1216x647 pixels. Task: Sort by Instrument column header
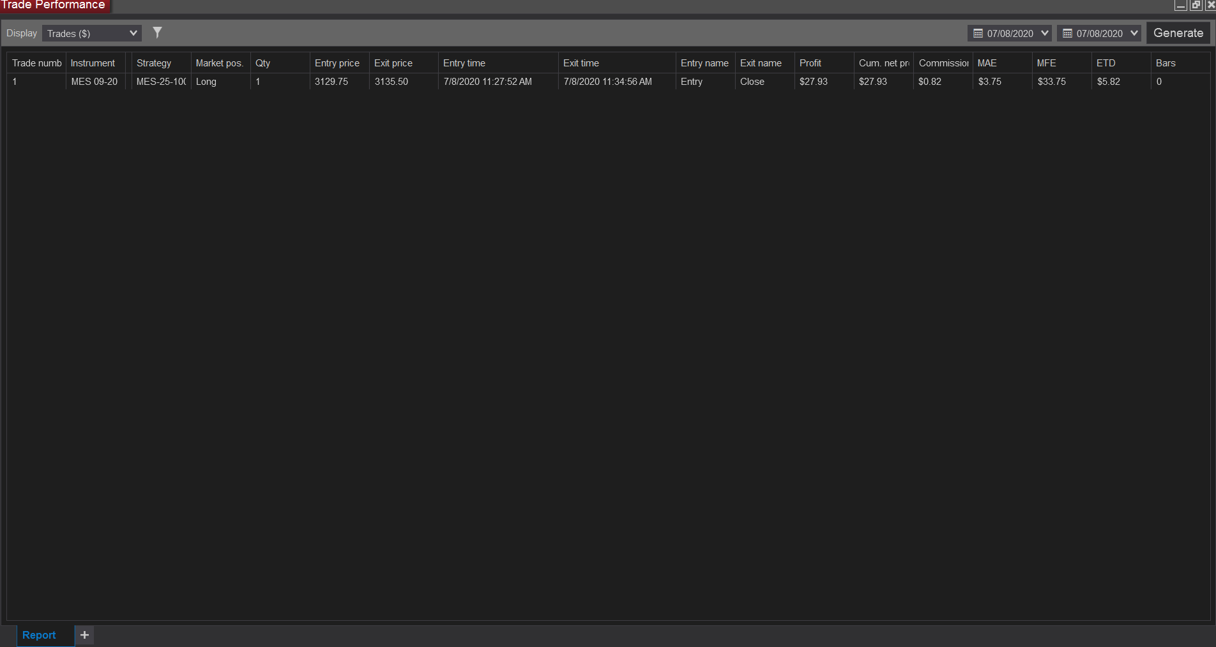pyautogui.click(x=96, y=63)
